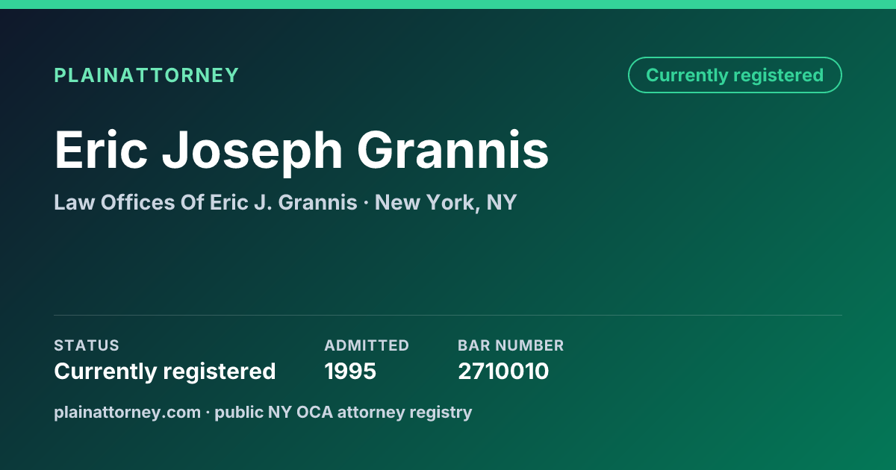Screen dimensions: 896x470
Task: Open the plainattorney.com footer link
Action: click(x=127, y=412)
